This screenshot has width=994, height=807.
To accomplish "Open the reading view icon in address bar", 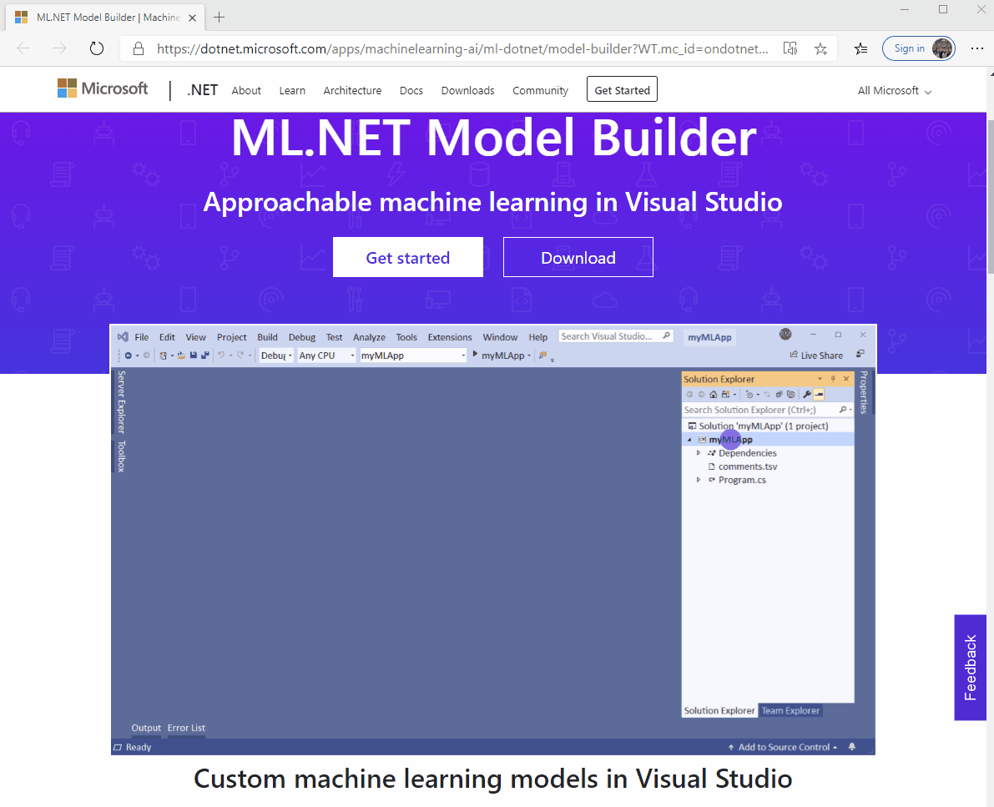I will (790, 48).
